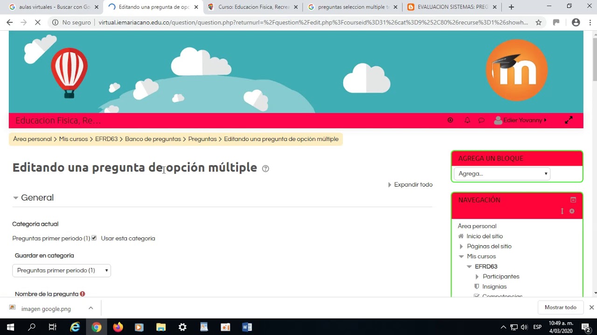This screenshot has height=335, width=597.
Task: Open options arrow for imagen google.png download
Action: click(x=90, y=308)
